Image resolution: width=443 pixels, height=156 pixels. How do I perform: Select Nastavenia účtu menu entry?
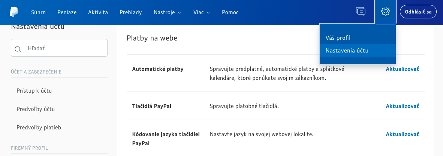point(358,50)
